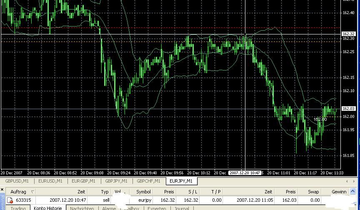This screenshot has height=210, width=360.
Task: Sort by the Gewinn column header
Action: (x=339, y=192)
